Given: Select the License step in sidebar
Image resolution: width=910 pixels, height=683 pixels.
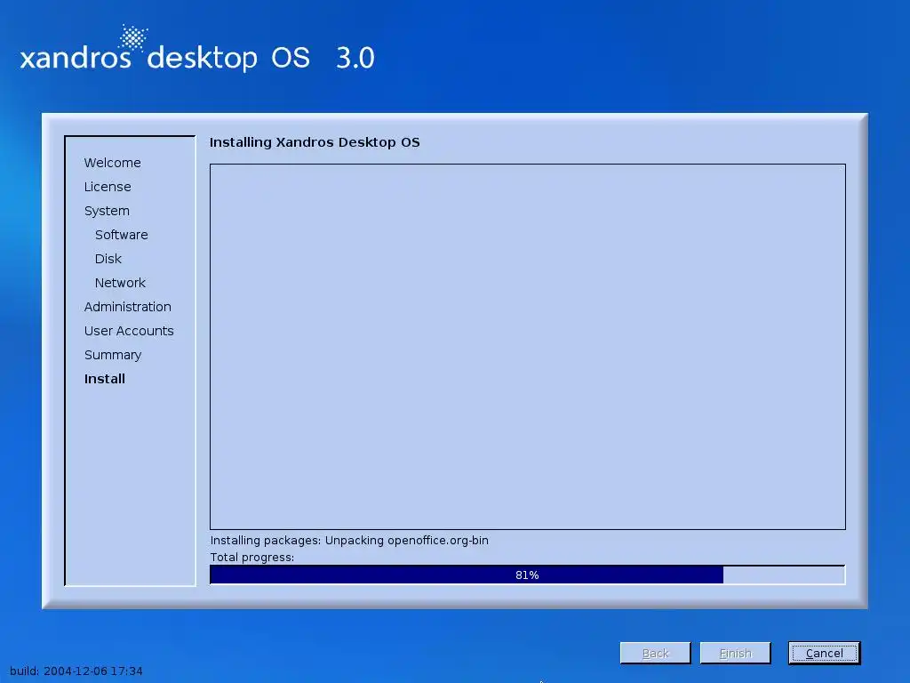Looking at the screenshot, I should pos(108,187).
